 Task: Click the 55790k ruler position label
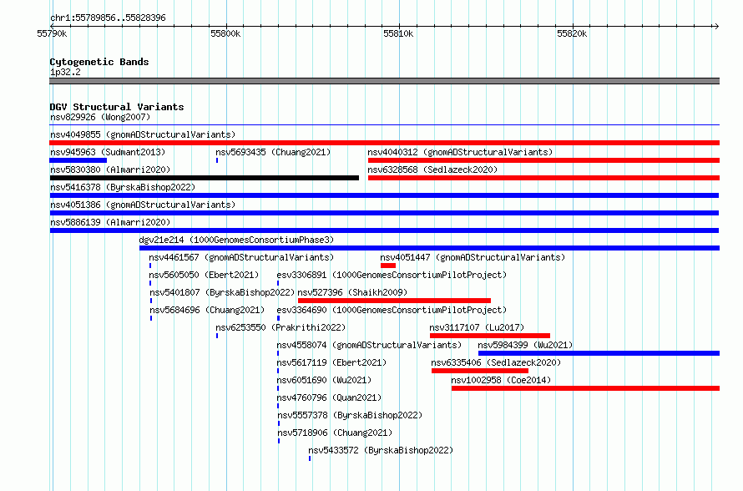point(52,33)
